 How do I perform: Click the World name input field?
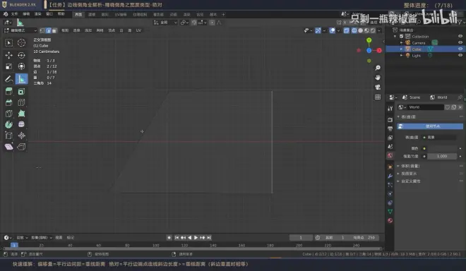[426, 107]
